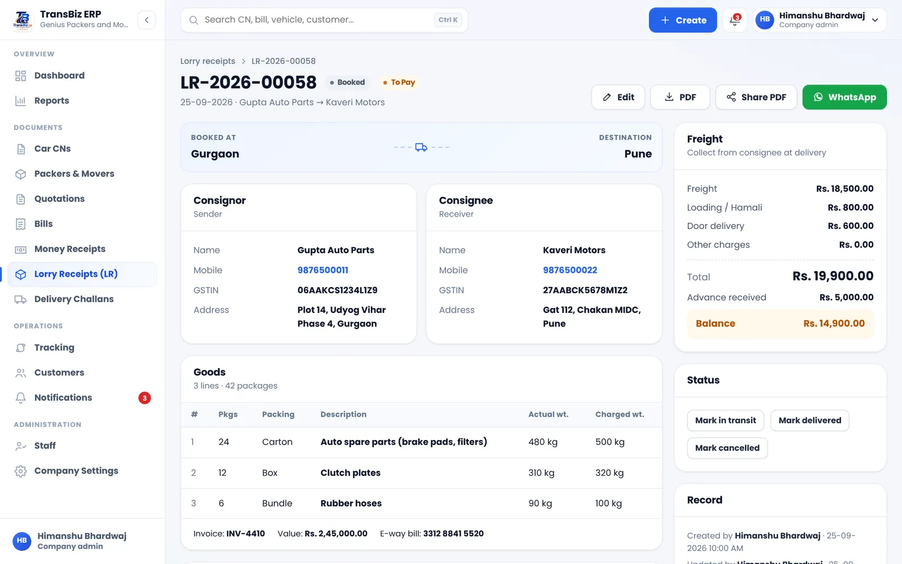Click the Rubber hoses description

(351, 504)
